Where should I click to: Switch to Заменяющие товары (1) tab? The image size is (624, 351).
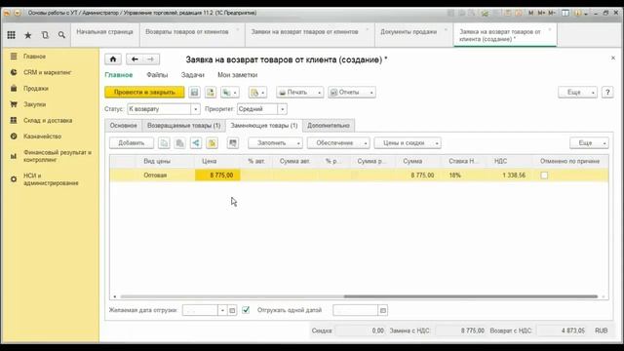tap(264, 126)
